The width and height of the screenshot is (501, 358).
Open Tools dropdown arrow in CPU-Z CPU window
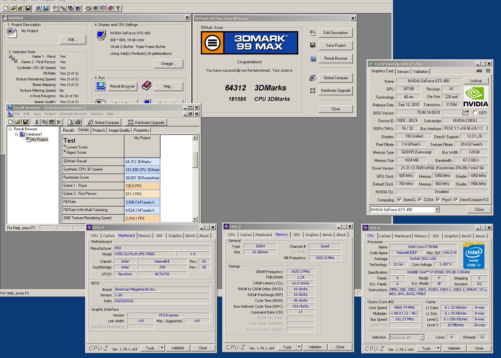[438, 348]
